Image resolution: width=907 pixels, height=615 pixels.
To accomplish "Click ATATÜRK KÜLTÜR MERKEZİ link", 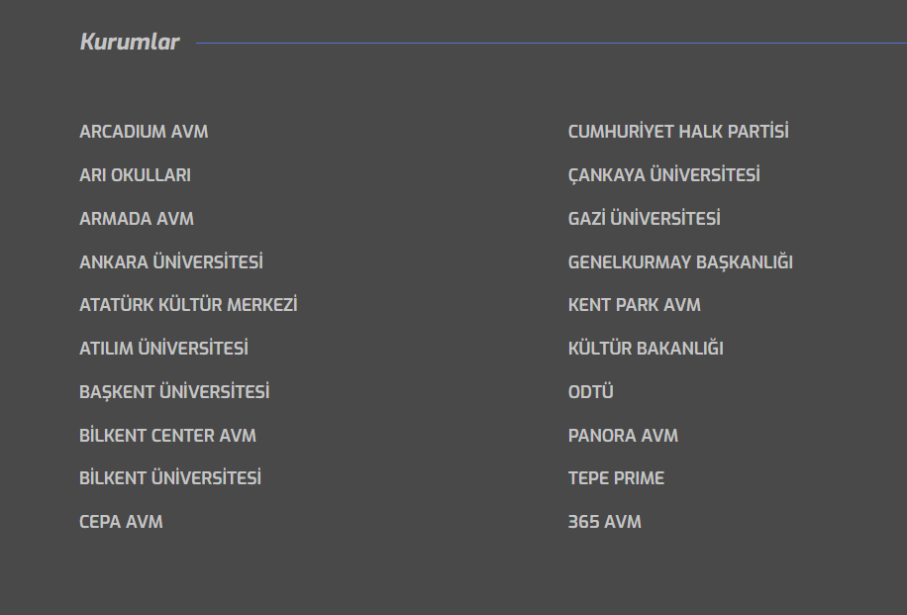I will (x=188, y=305).
